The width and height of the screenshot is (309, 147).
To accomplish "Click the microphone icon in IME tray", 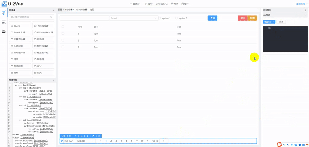I will point(292,145).
